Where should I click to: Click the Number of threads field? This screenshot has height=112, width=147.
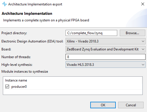point(106,57)
